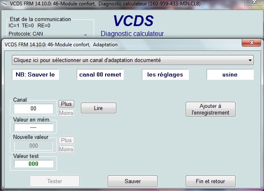Image resolution: width=264 pixels, height=191 pixels.
Task: Click the Lire button
Action: tap(99, 108)
